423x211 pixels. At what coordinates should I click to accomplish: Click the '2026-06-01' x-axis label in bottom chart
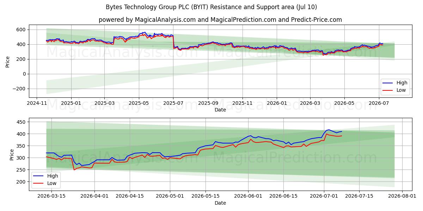(x=248, y=196)
